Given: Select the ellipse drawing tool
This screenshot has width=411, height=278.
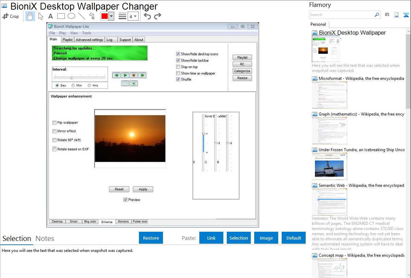Looking at the screenshot, I should pos(71,16).
